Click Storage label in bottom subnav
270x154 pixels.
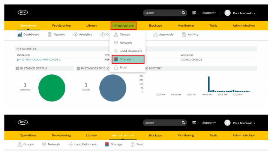coord(116,144)
